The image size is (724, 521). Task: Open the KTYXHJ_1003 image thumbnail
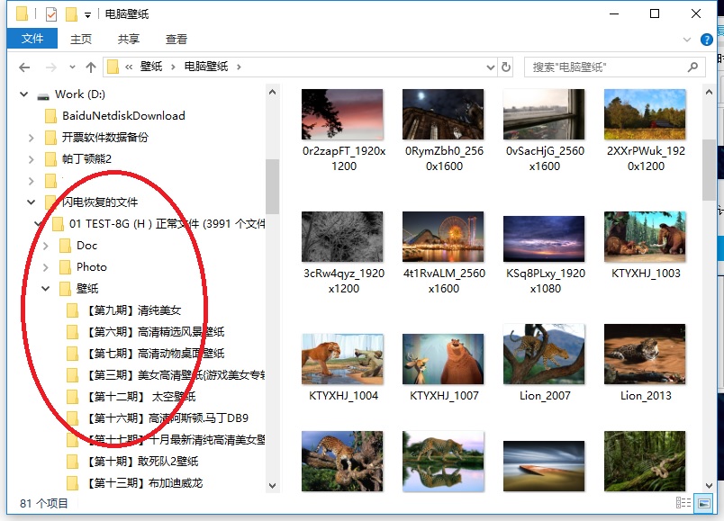coord(644,237)
